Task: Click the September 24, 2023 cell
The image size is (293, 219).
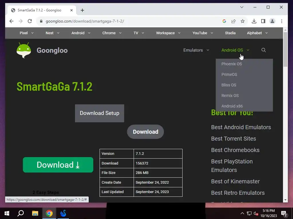Action: point(158,192)
